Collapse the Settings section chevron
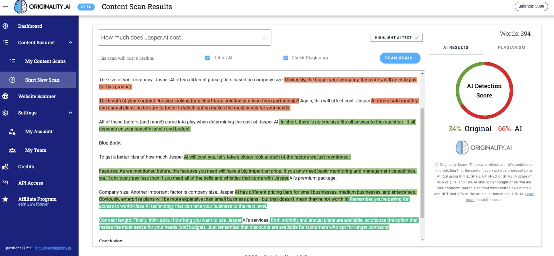 (70, 113)
